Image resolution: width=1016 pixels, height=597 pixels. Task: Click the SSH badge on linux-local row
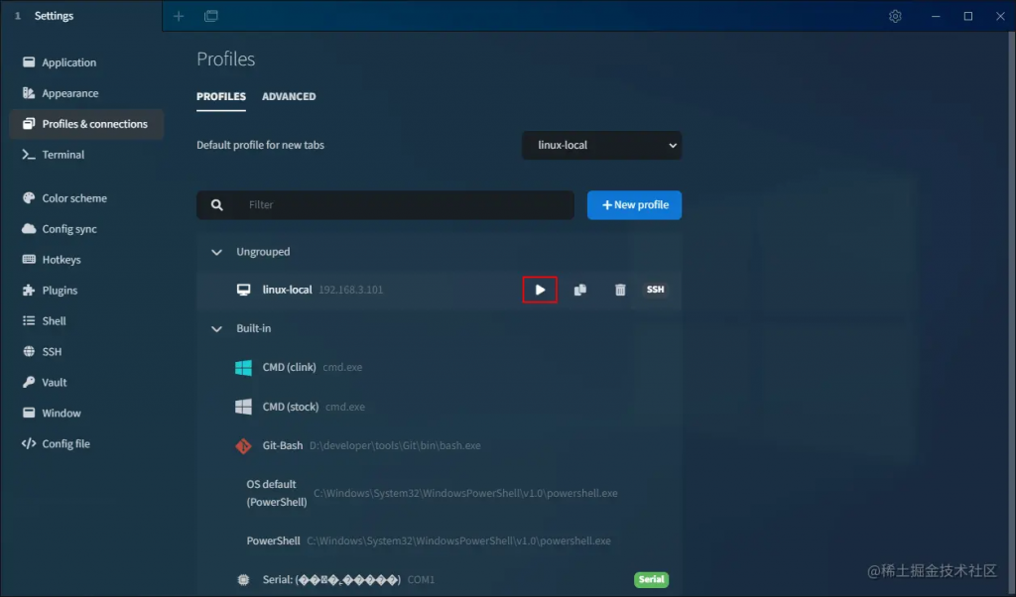coord(655,290)
